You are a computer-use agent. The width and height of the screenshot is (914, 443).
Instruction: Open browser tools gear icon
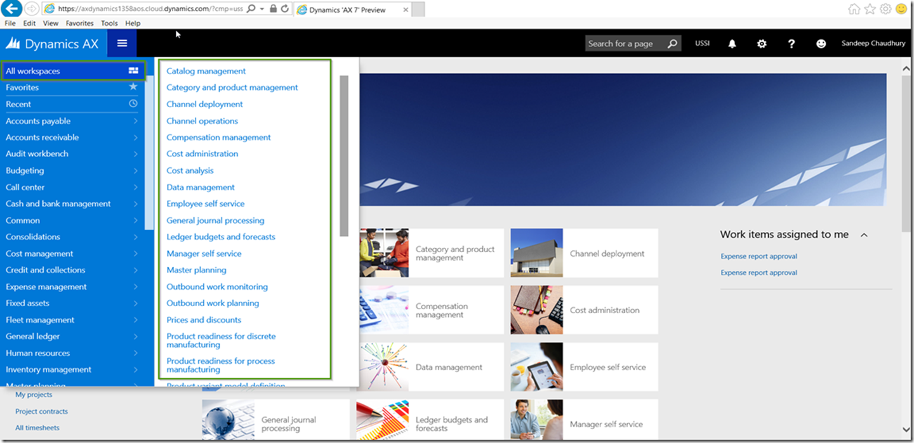[x=885, y=9]
